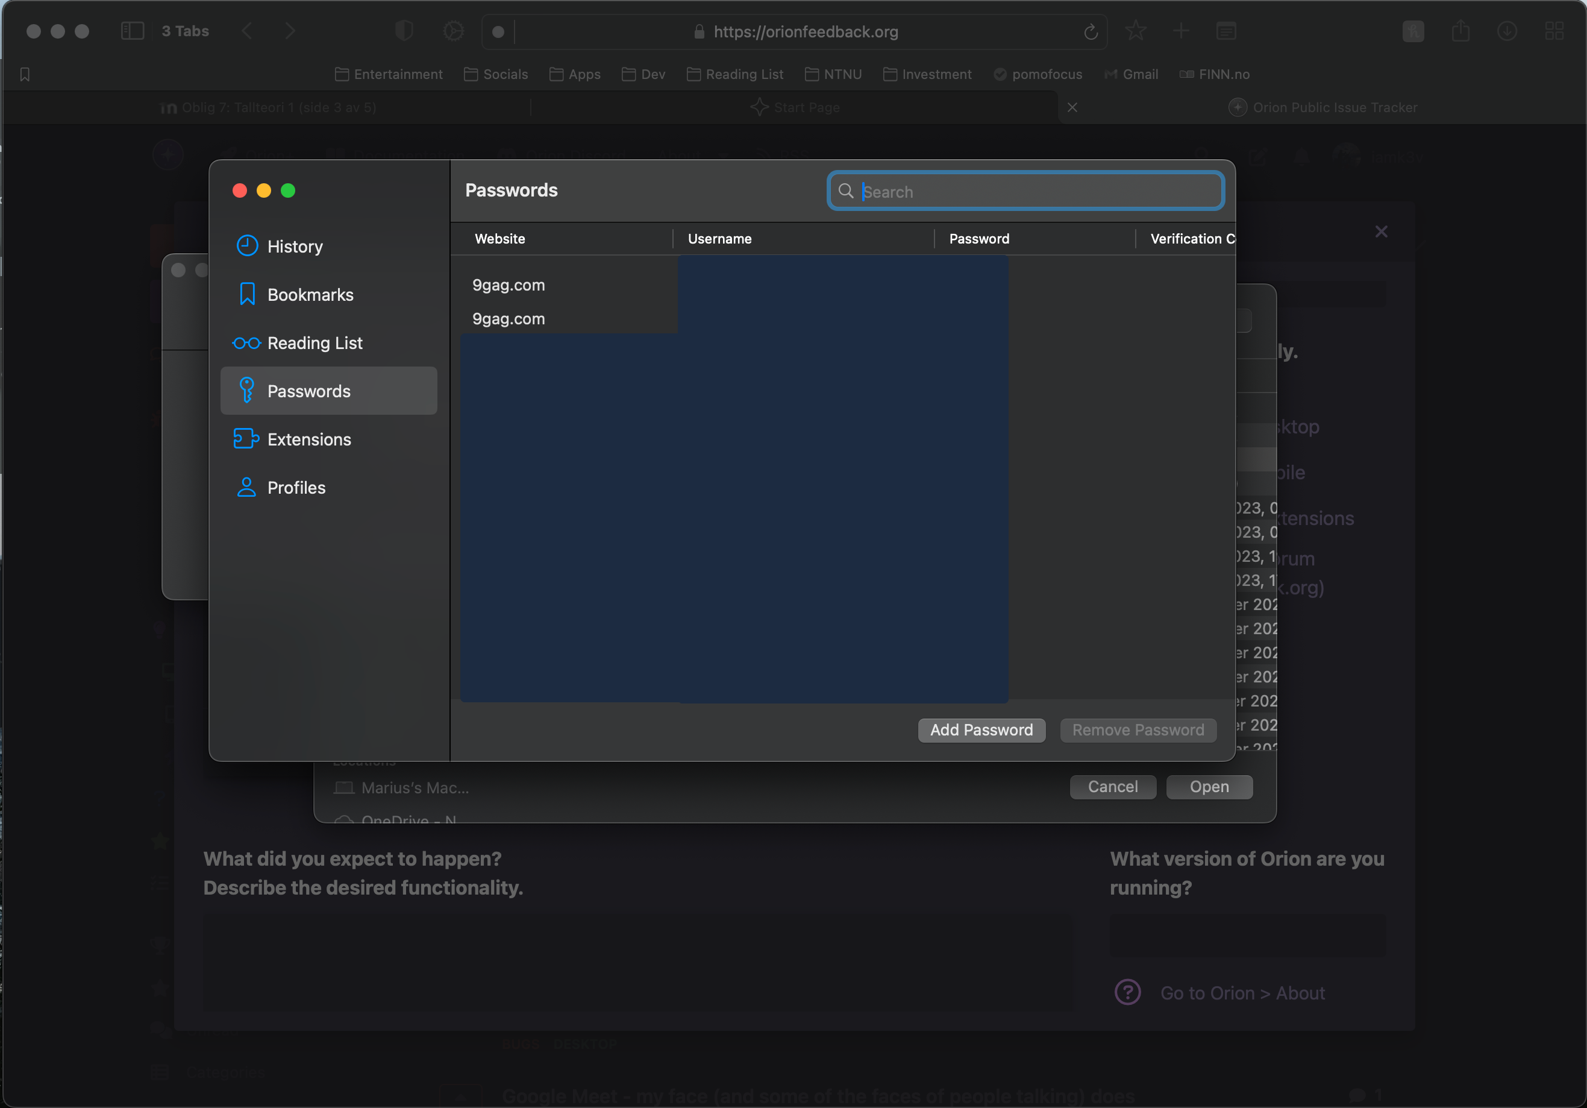Viewport: 1587px width, 1108px height.
Task: Open the Dev bookmarks folder
Action: [643, 74]
